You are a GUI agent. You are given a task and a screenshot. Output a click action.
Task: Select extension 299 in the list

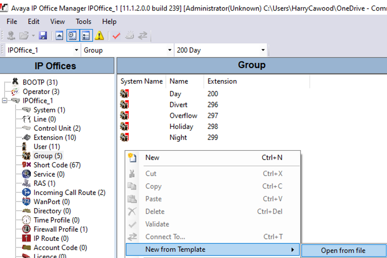tap(213, 138)
